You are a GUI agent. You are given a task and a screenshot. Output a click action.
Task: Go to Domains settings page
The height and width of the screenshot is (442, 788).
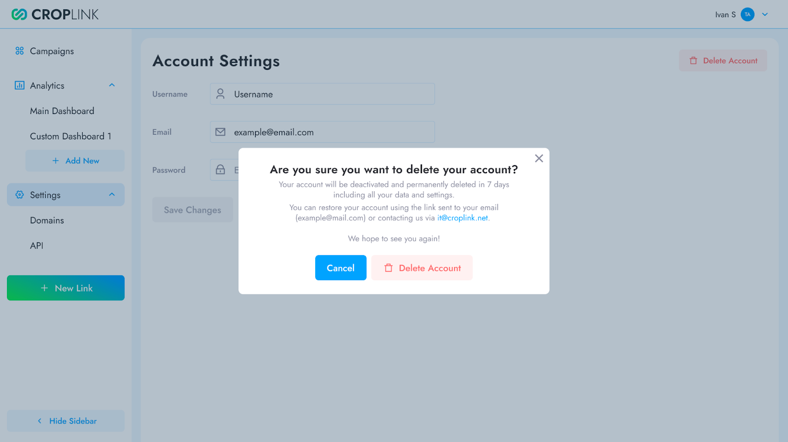coord(47,220)
